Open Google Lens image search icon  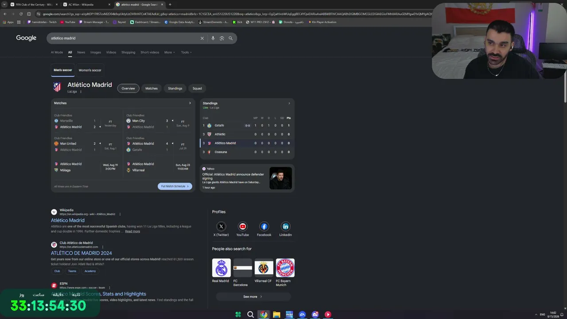tap(222, 38)
